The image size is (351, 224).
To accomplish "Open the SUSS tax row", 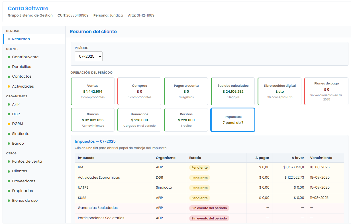I will 209,198.
